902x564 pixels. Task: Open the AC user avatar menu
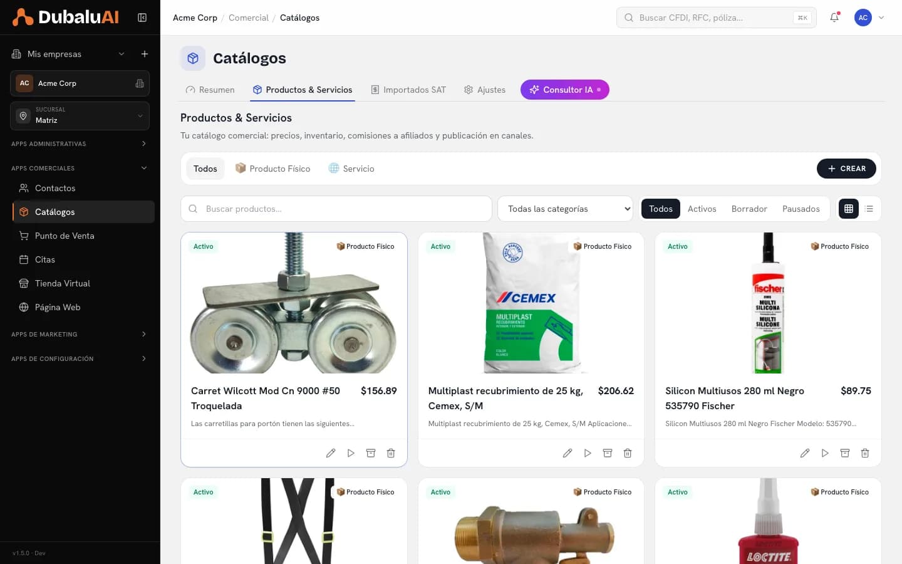click(863, 18)
